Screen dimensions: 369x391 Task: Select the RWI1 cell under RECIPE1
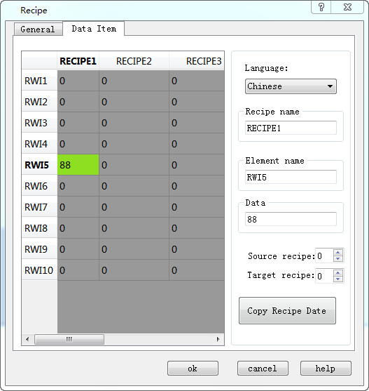pyautogui.click(x=78, y=81)
